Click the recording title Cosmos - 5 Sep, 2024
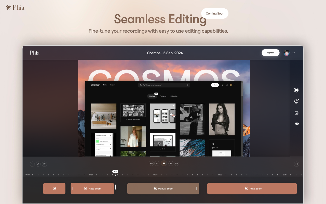This screenshot has width=326, height=204. (165, 53)
